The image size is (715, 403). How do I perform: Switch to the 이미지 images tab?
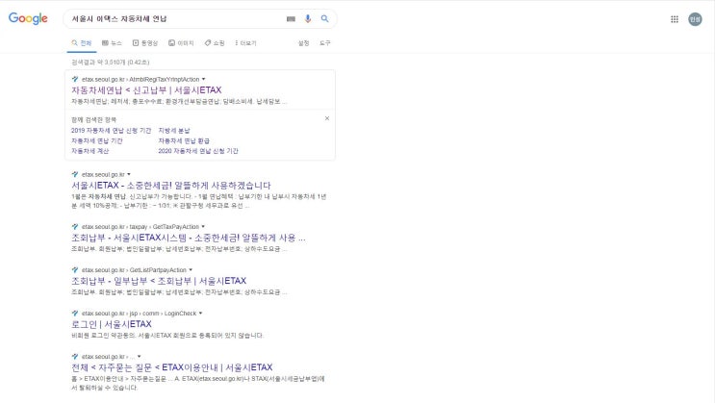(181, 43)
